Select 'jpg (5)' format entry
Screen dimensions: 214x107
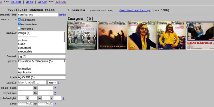click(41, 56)
